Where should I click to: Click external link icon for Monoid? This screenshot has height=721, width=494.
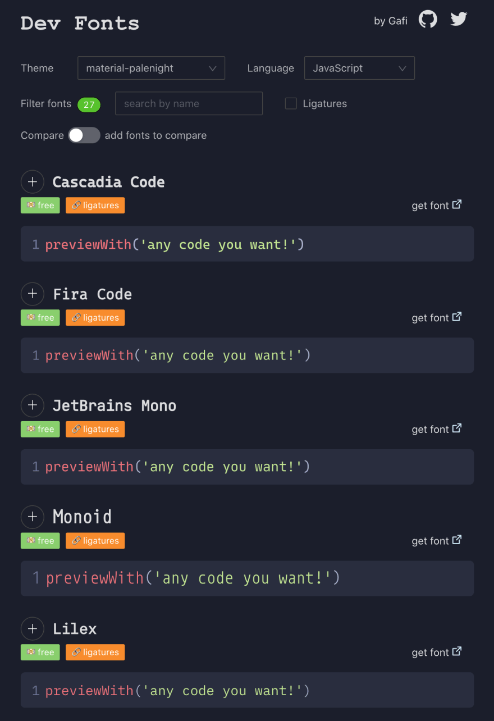457,540
